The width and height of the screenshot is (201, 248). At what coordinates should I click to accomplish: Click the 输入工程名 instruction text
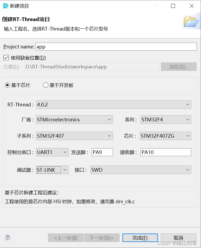[x=56, y=29]
